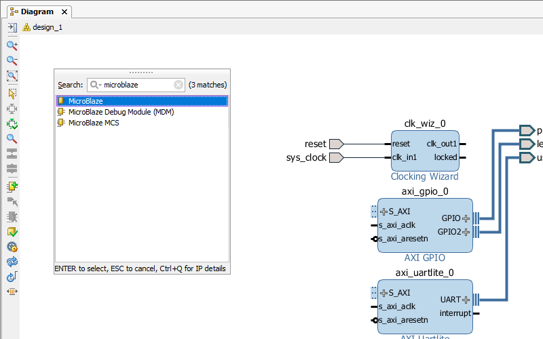
Task: Select the clk_wiz_0 block name label
Action: pyautogui.click(x=425, y=123)
